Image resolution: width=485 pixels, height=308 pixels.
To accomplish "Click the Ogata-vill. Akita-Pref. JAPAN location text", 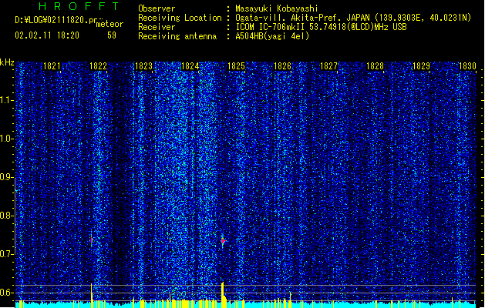I will point(353,18).
